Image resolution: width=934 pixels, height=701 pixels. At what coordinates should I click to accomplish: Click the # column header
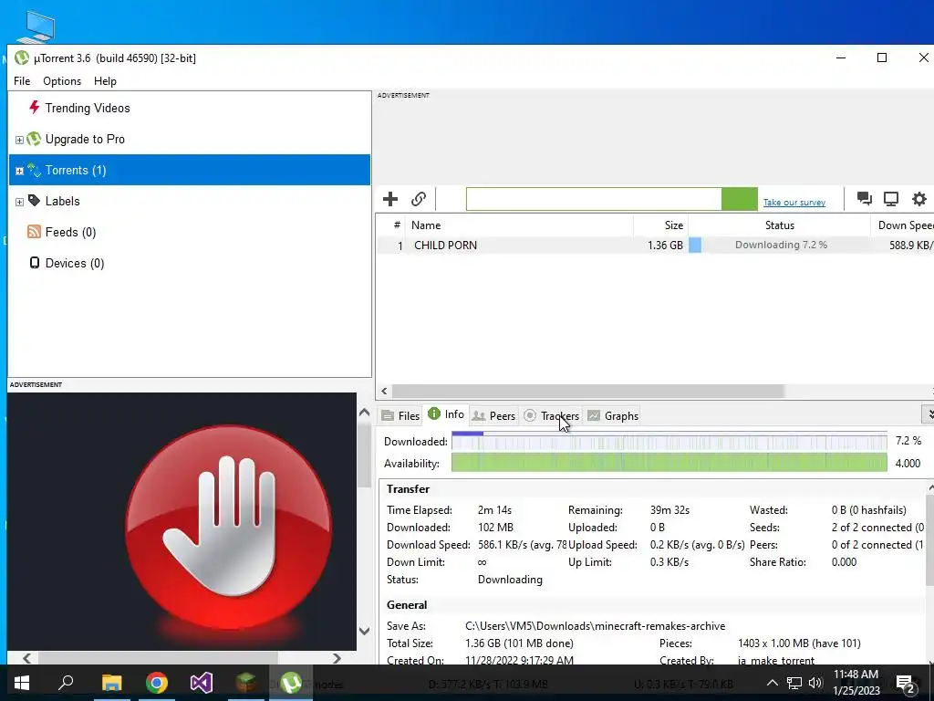tap(390, 225)
